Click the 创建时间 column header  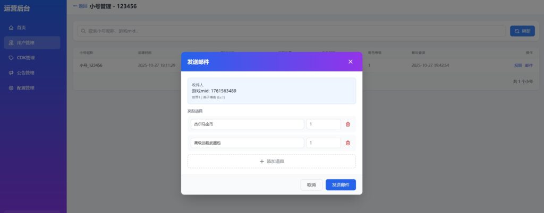pos(144,53)
